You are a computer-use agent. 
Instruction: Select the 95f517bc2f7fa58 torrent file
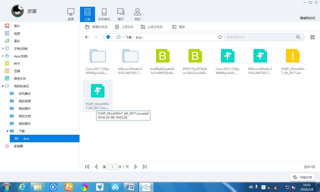coord(195,56)
